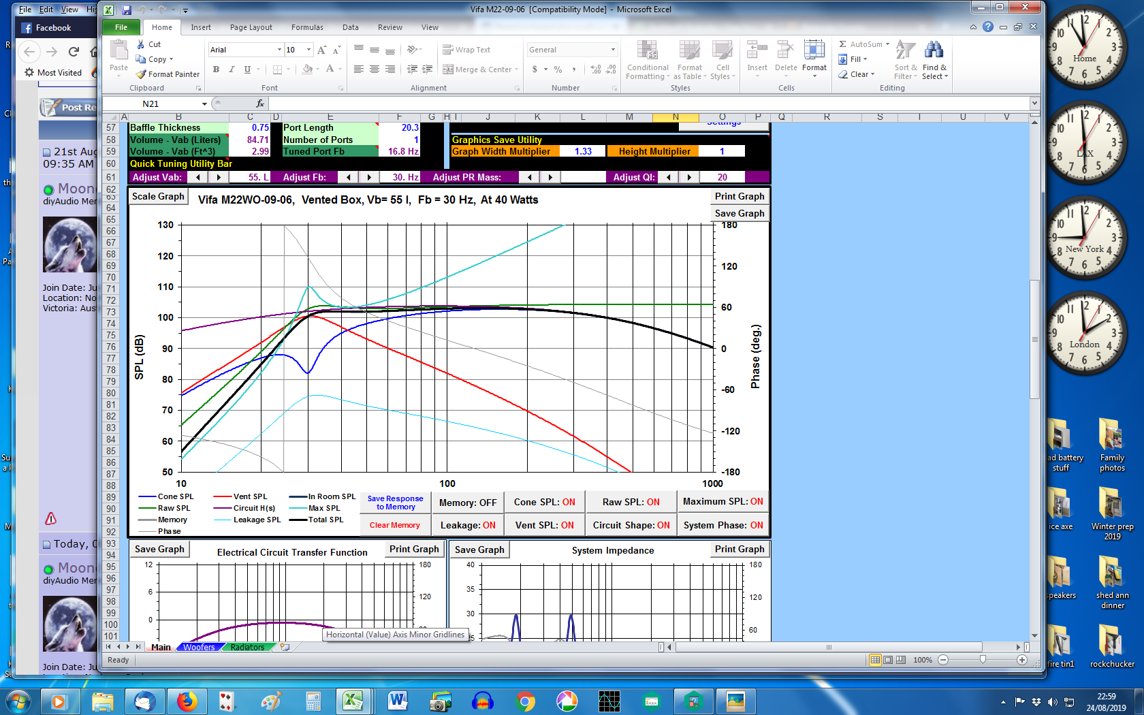Apply bold formatting in the Font group
This screenshot has height=715, width=1144.
[x=216, y=69]
